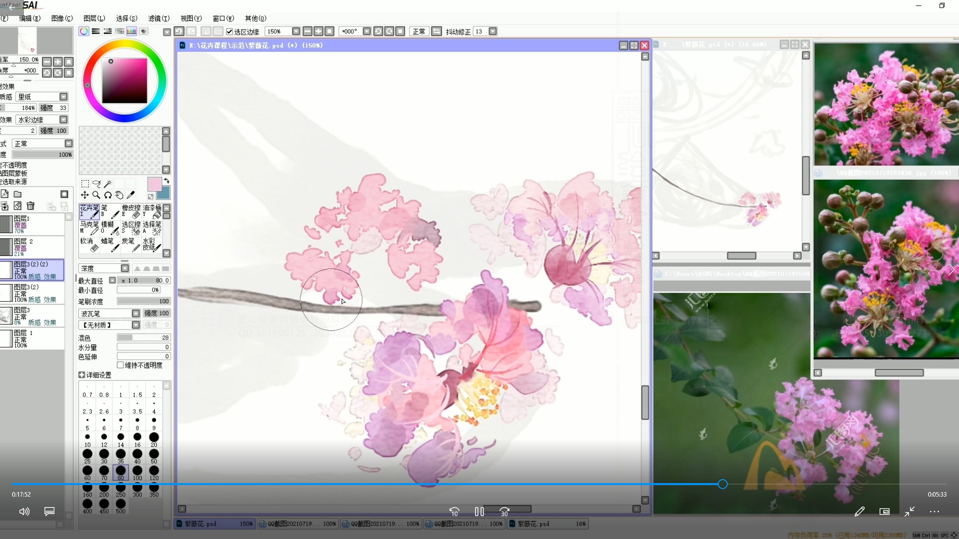Toggle the 选区边缘 checkbox
959x539 pixels.
pyautogui.click(x=230, y=31)
